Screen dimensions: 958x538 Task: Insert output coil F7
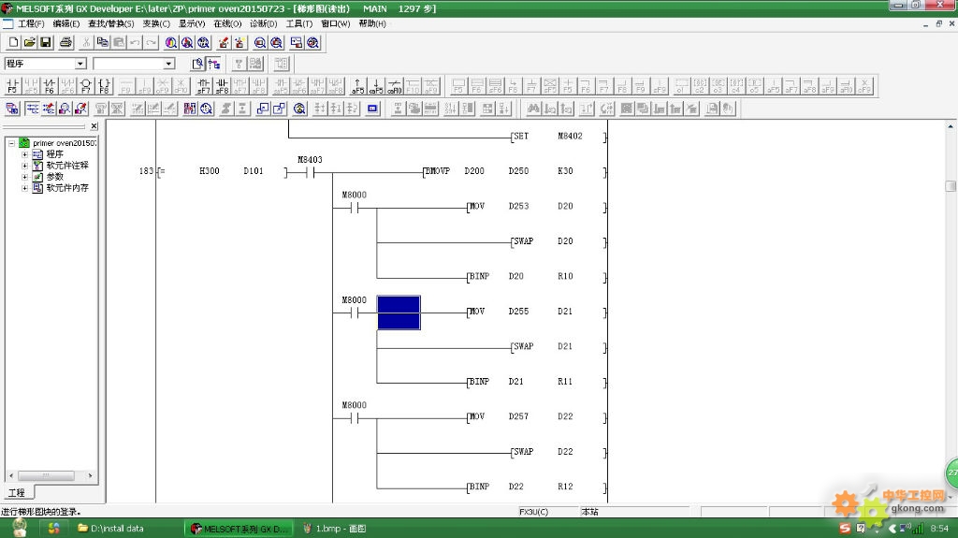coord(85,85)
